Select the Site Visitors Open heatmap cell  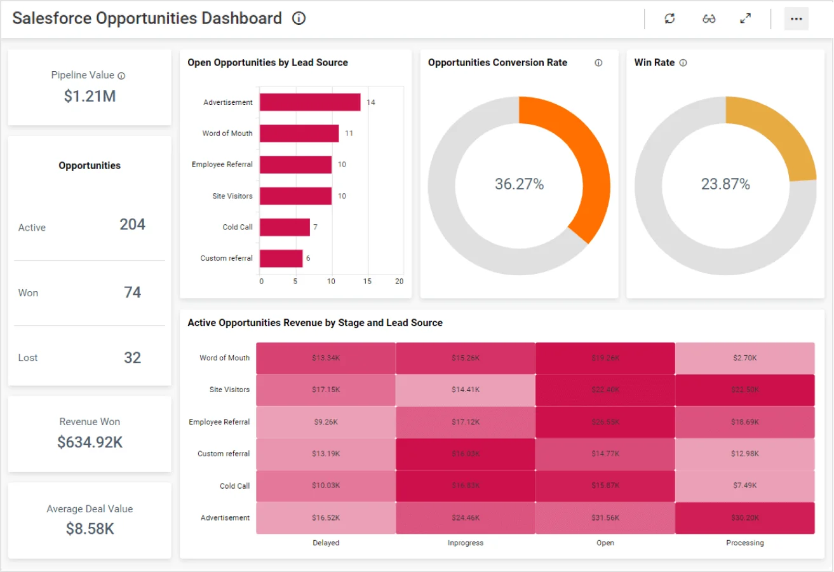(x=605, y=390)
